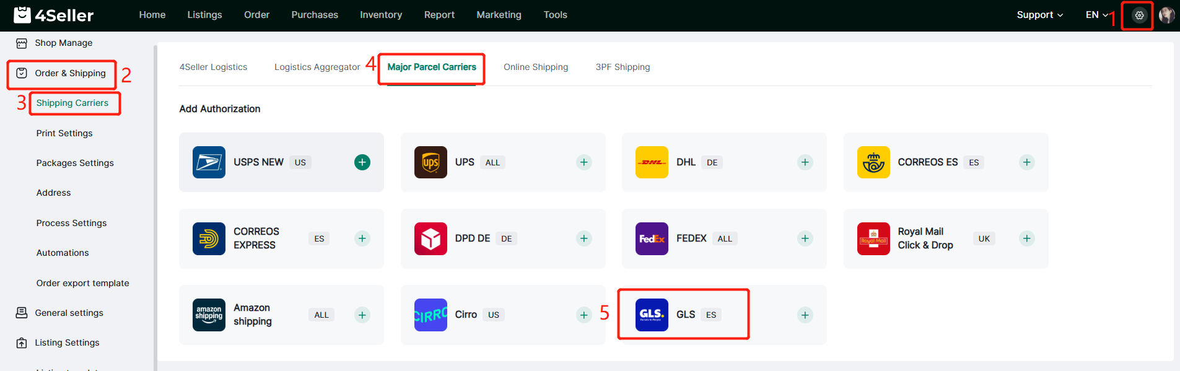Image resolution: width=1180 pixels, height=371 pixels.
Task: Select the Major Parcel Carriers tab
Action: coord(432,67)
